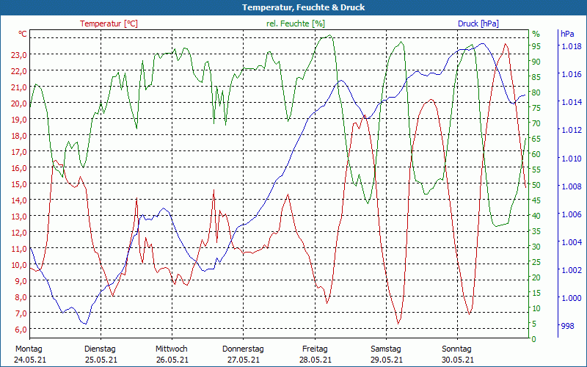Click the Dienstag day label
This screenshot has height=367, width=587.
pos(100,349)
